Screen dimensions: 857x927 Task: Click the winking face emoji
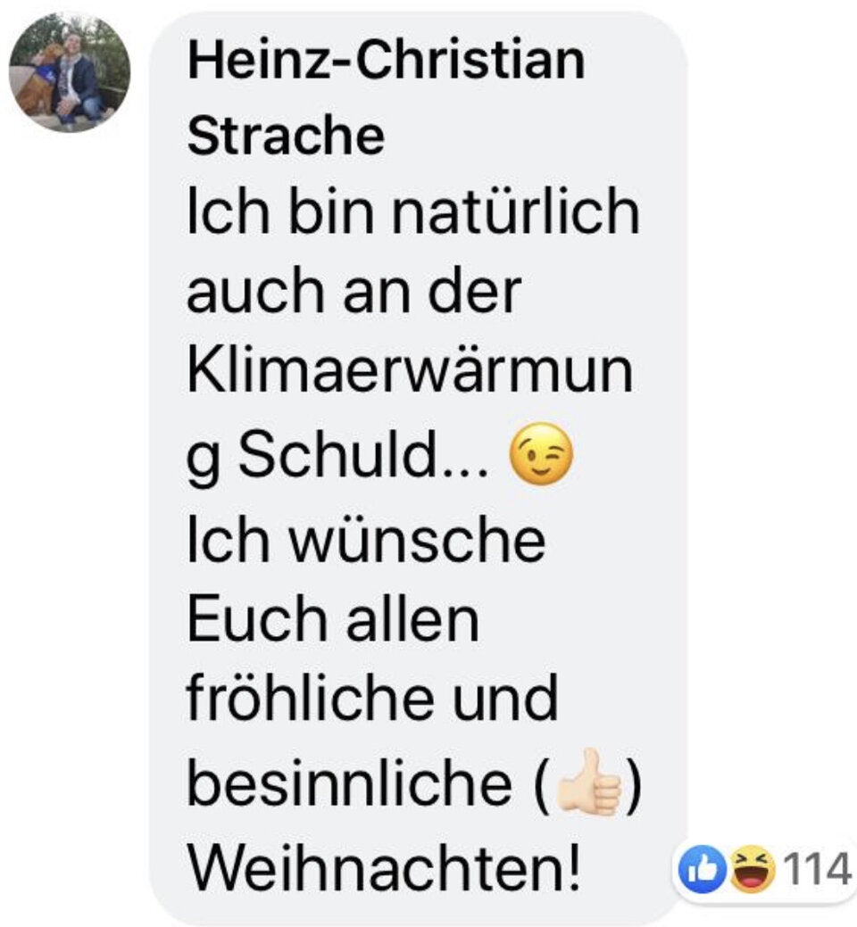tap(541, 455)
